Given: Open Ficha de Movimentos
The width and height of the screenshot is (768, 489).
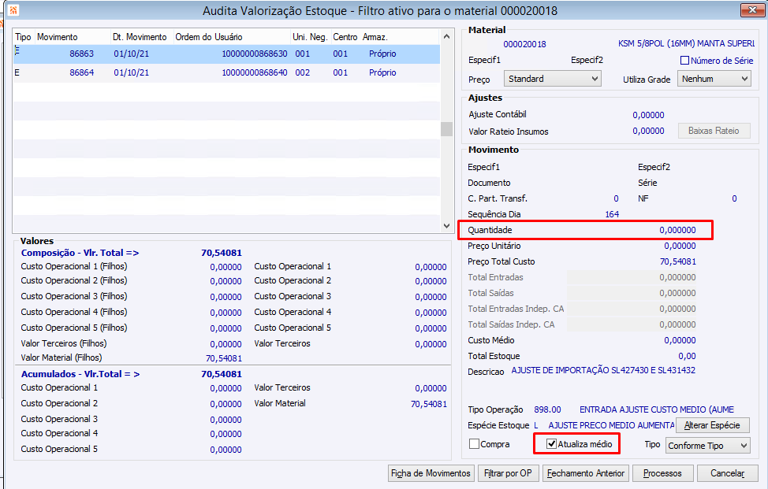Looking at the screenshot, I should (x=431, y=473).
